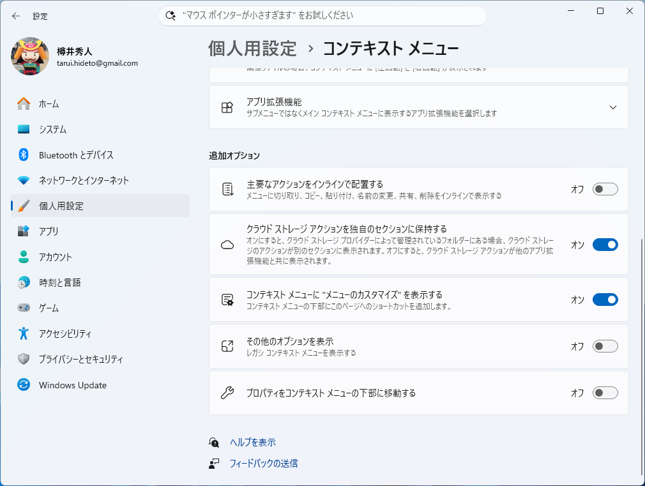Minimize the settings window
This screenshot has height=486, width=645.
coord(571,11)
